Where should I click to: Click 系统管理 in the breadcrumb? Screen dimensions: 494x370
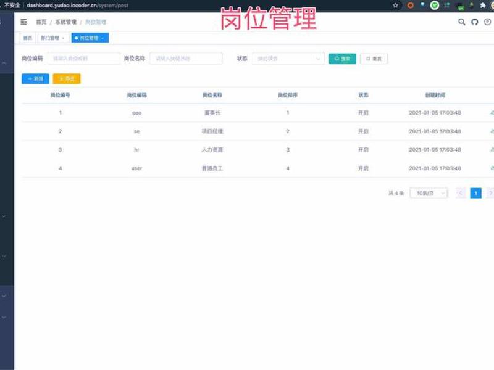[66, 22]
